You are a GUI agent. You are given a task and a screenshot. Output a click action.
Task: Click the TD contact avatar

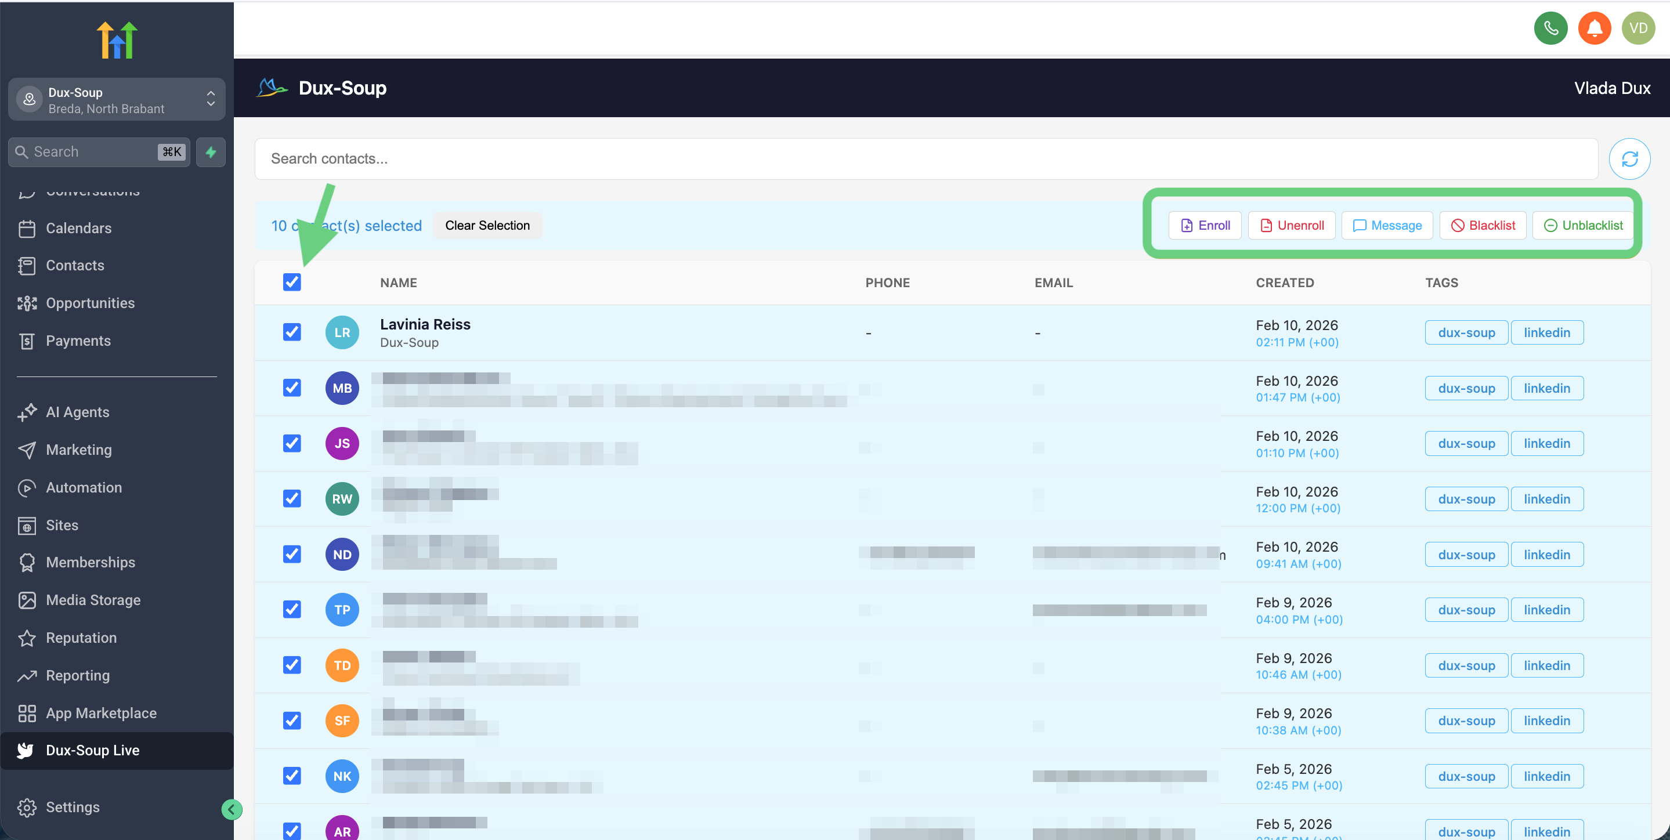coord(342,665)
